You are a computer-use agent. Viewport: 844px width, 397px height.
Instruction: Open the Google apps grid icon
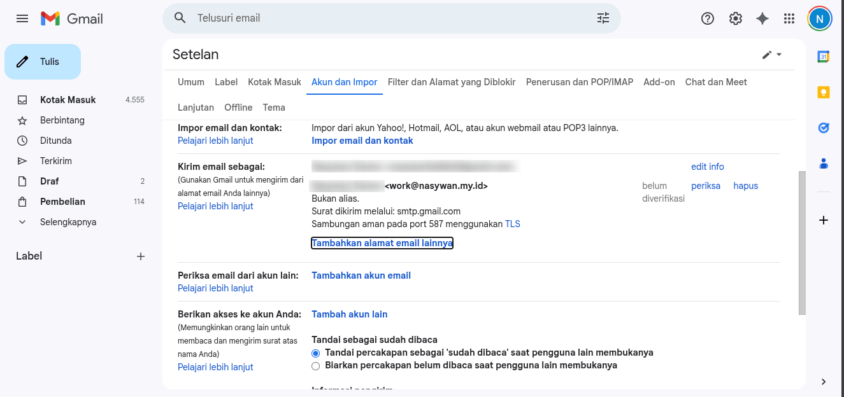[x=789, y=18]
